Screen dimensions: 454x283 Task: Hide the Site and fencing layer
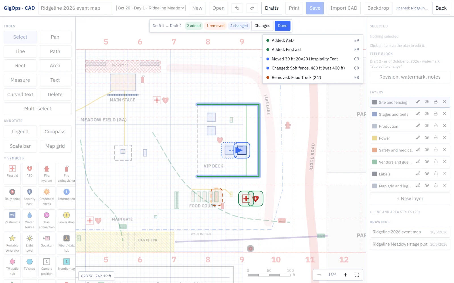tap(427, 102)
